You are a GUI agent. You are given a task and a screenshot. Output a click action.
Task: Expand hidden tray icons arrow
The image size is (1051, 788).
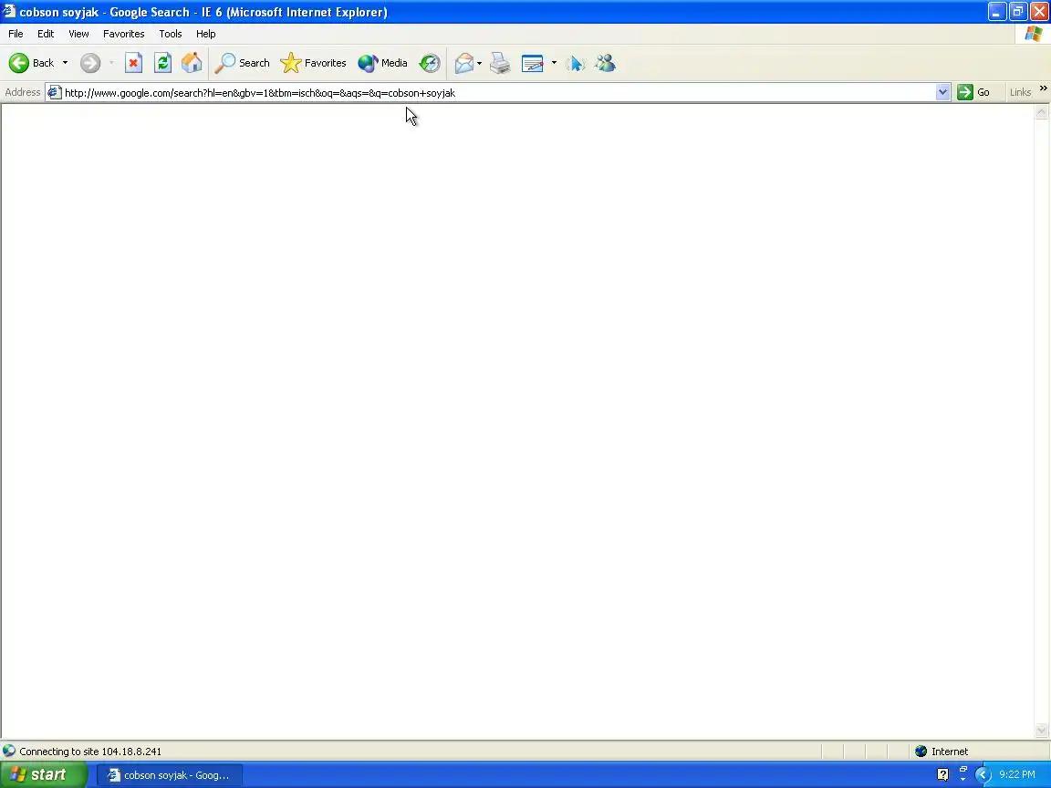point(983,775)
